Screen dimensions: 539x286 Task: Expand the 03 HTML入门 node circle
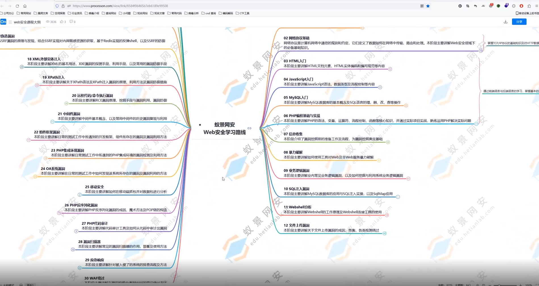point(390,69)
